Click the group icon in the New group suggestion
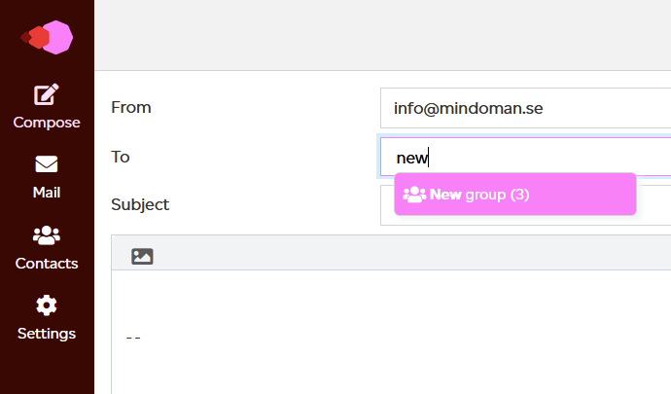This screenshot has width=671, height=394. point(414,195)
